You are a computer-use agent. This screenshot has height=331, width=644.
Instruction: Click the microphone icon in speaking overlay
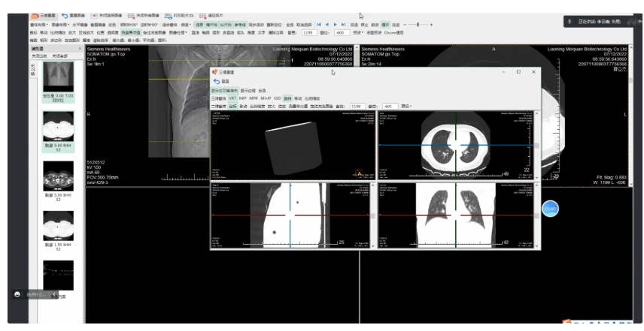570,21
